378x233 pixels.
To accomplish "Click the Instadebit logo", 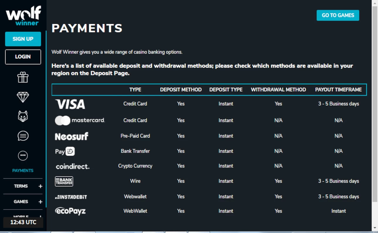I will pyautogui.click(x=71, y=197).
